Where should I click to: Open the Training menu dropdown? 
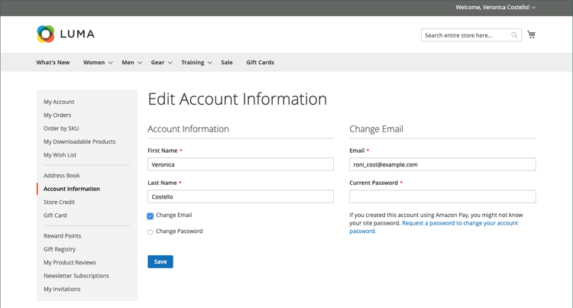click(210, 63)
